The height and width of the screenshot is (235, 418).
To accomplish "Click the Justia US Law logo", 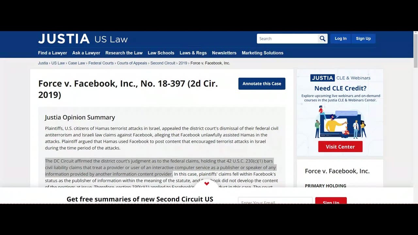I will [83, 39].
